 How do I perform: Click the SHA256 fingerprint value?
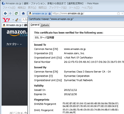pyautogui.click(x=91, y=105)
